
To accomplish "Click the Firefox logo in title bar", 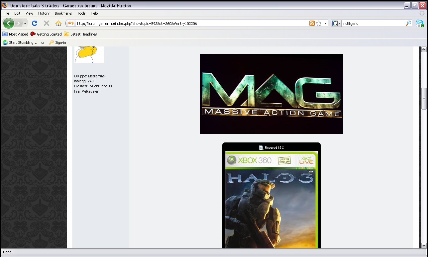I will click(x=5, y=6).
